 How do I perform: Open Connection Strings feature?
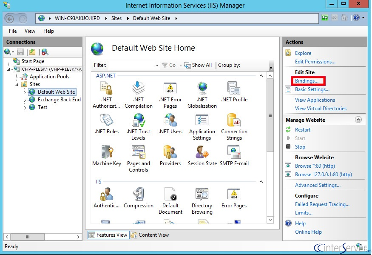(234, 127)
